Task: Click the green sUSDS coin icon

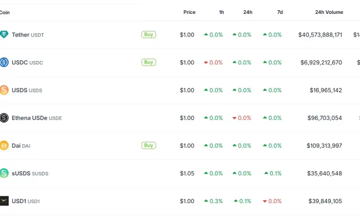Action: pyautogui.click(x=4, y=173)
